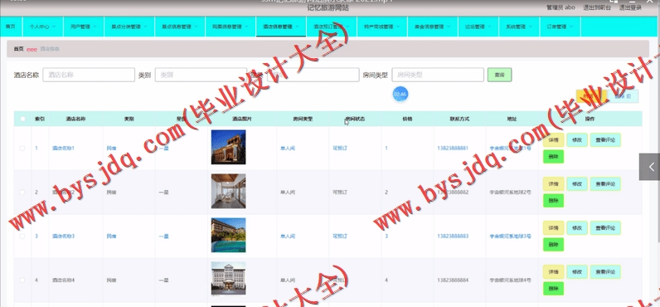Focus the 类别 search input field
Viewport: 660px width, 307px height.
click(x=201, y=75)
